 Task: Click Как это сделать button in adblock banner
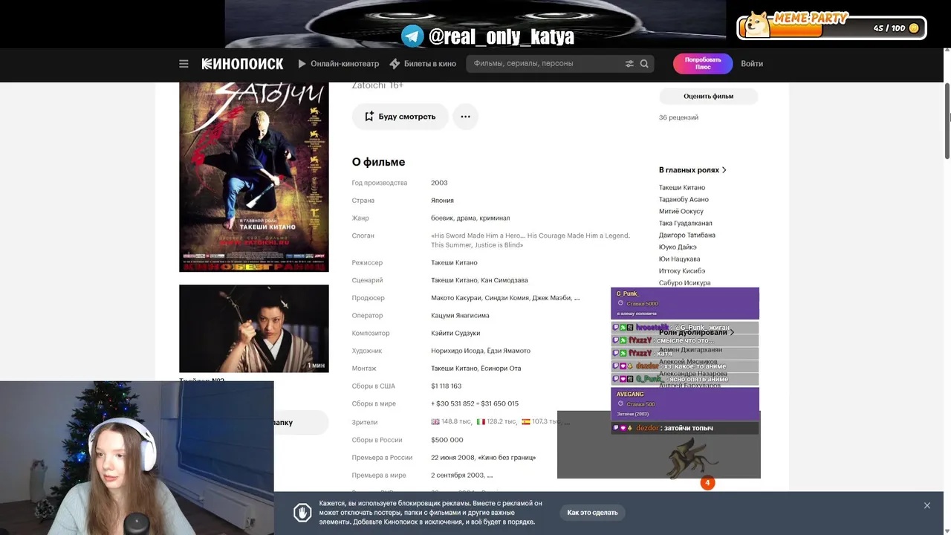pos(592,513)
